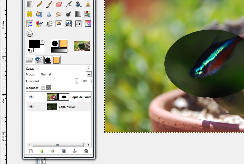The image size is (244, 164).
Task: Select the Heal tool
Action: click(x=30, y=14)
